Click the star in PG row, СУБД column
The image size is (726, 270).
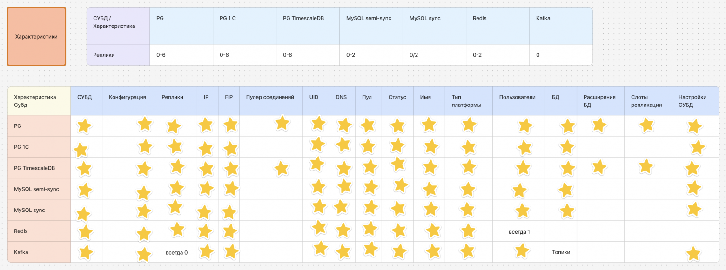click(x=84, y=126)
